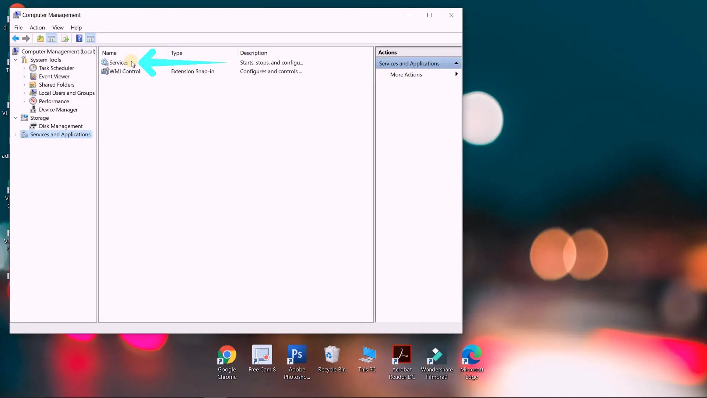Click the Back arrow toolbar button
Image resolution: width=707 pixels, height=398 pixels.
click(15, 38)
